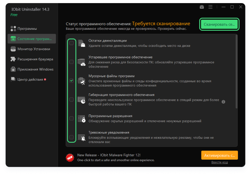Close the IObit Uninstaller window
This screenshot has height=175, width=251.
[240, 7]
